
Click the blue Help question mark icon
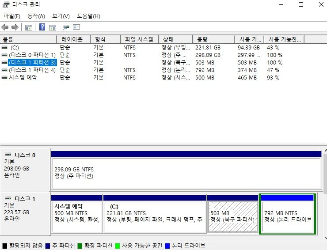pyautogui.click(x=42, y=27)
